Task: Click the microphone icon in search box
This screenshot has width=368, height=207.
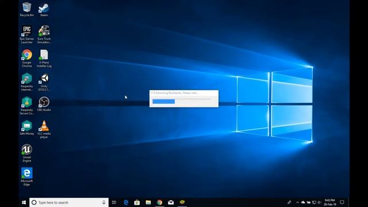Action: tap(103, 202)
